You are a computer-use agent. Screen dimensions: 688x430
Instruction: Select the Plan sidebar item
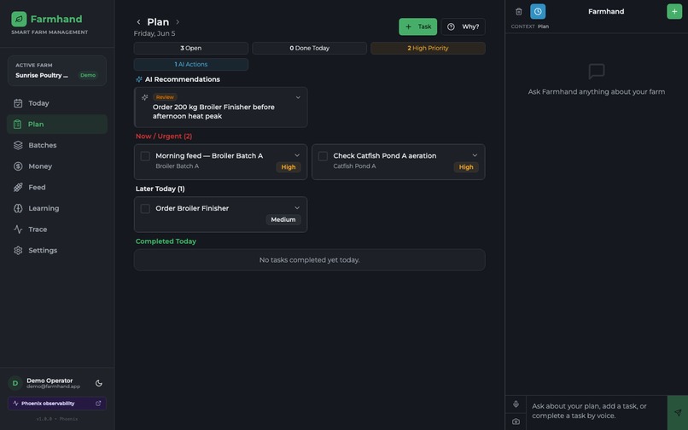coord(57,125)
